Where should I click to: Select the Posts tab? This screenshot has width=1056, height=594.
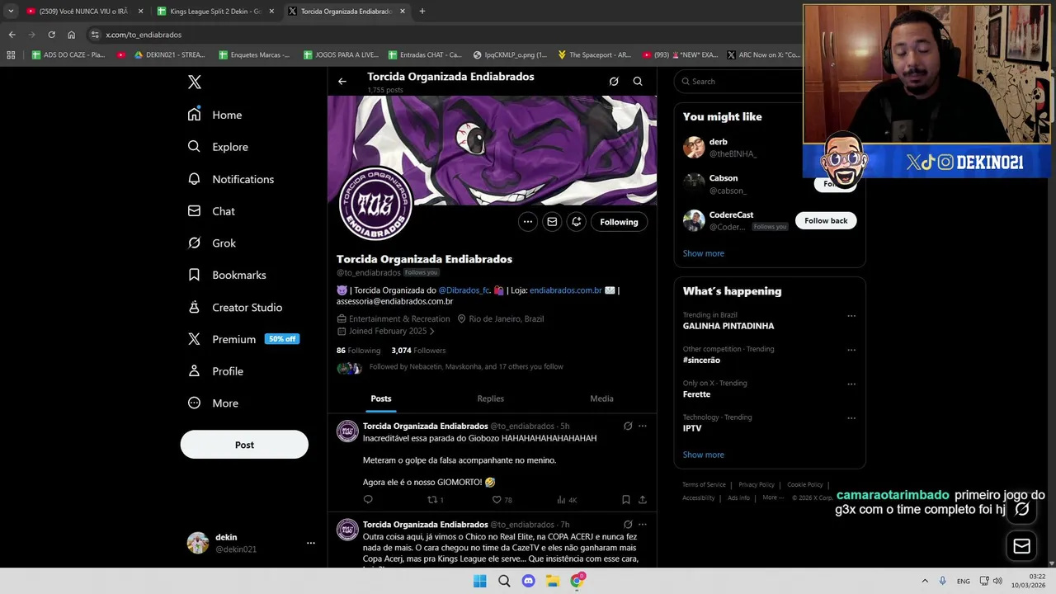381,398
